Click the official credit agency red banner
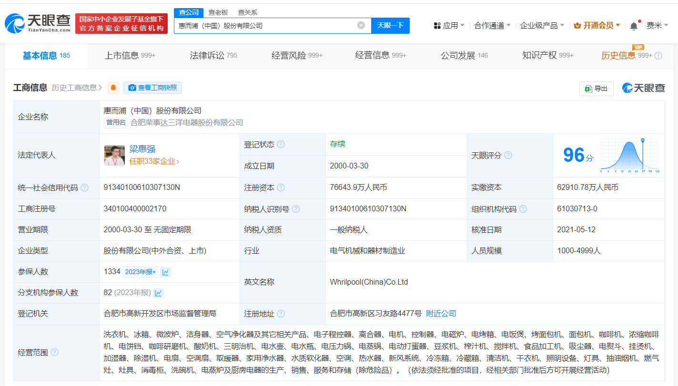The image size is (678, 386). pyautogui.click(x=121, y=24)
